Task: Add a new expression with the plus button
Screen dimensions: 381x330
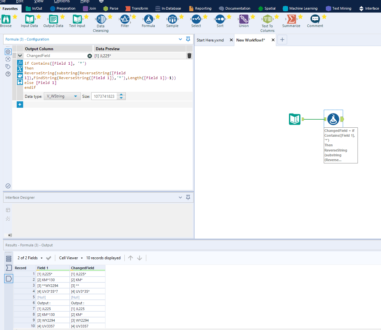Action: click(x=20, y=104)
